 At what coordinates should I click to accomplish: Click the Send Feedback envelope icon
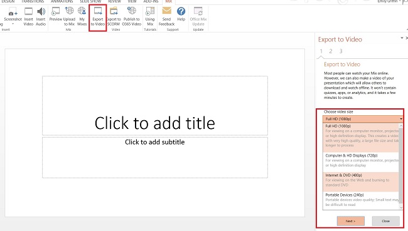click(x=166, y=11)
